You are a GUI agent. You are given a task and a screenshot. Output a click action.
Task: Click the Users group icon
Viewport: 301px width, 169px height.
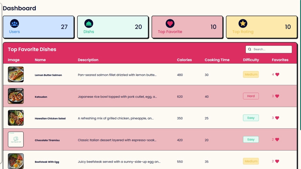14,23
